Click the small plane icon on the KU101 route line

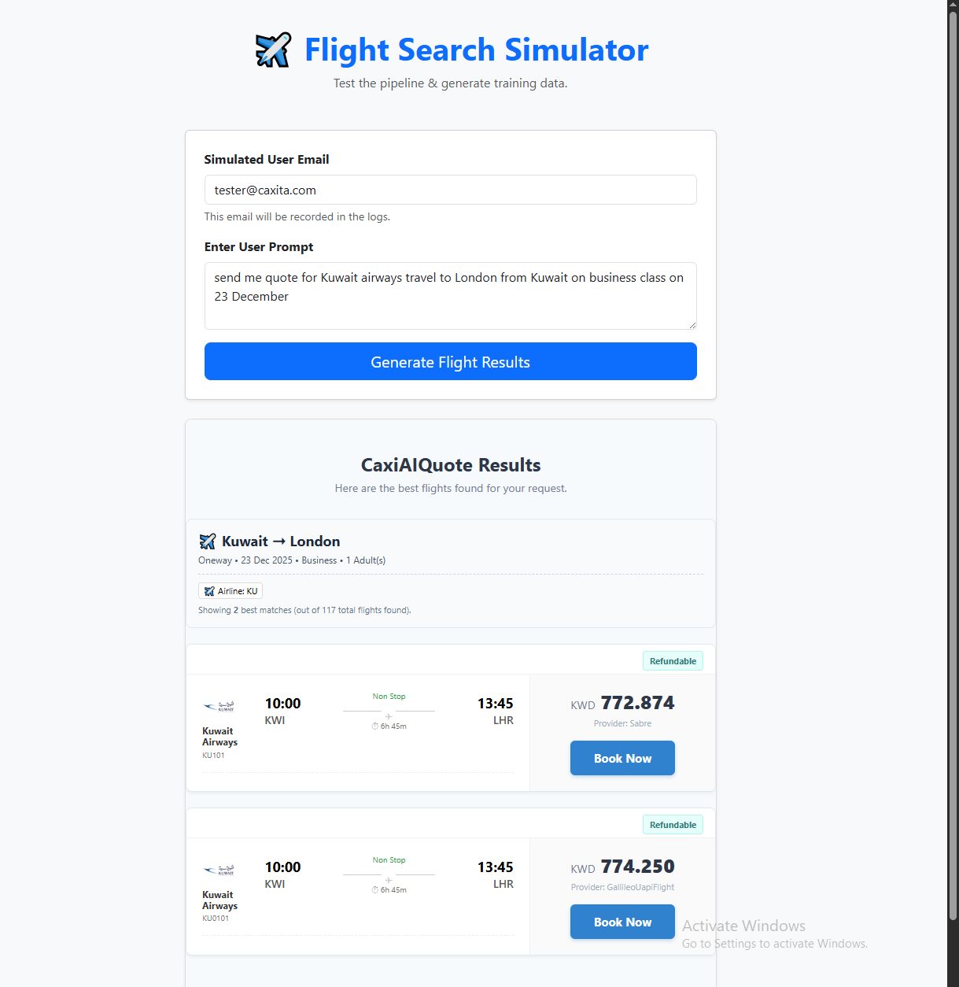point(389,716)
